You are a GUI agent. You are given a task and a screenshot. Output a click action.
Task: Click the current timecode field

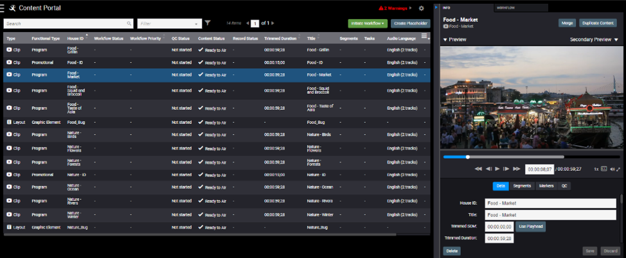(539, 169)
